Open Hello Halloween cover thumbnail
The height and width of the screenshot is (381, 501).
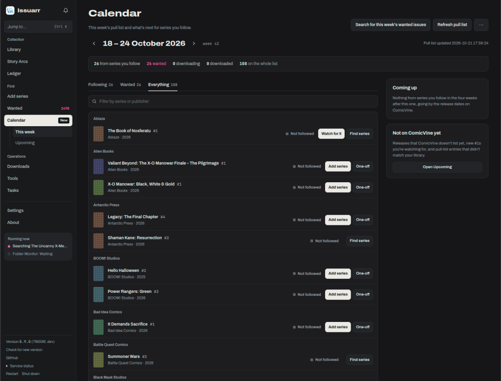click(98, 274)
